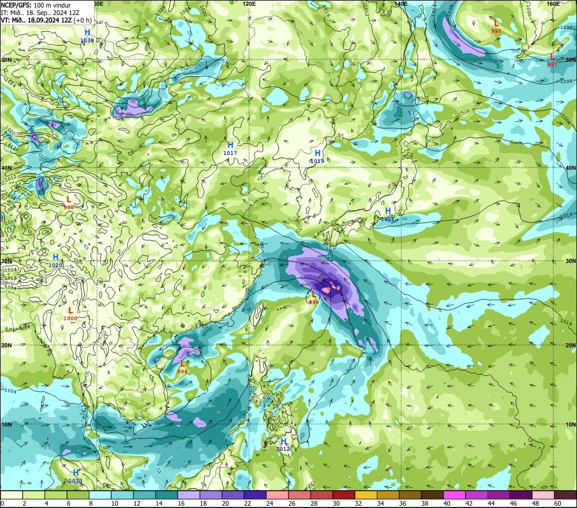Select the H 1021 high-pressure marker

388,214
